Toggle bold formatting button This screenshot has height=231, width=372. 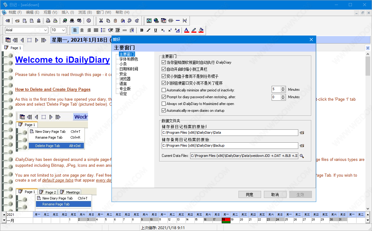pyautogui.click(x=142, y=30)
